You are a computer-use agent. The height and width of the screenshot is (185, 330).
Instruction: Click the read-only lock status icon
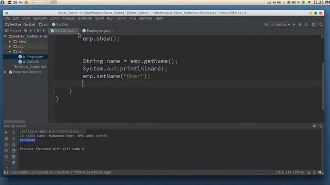309,172
